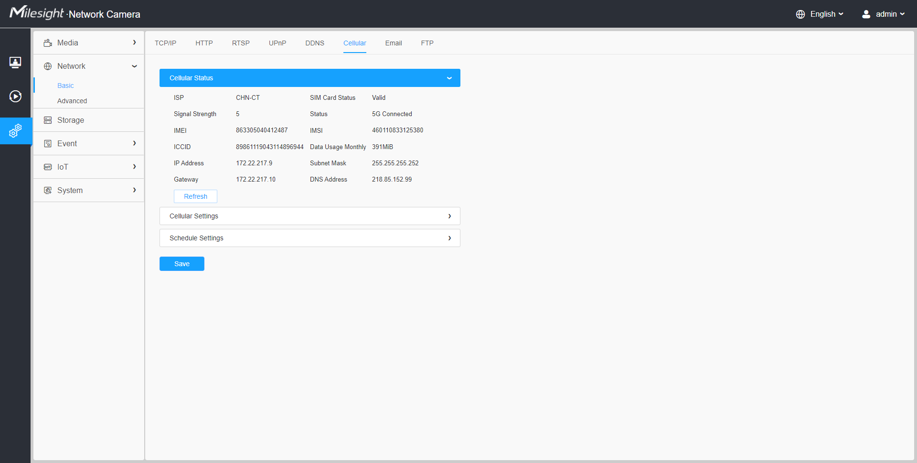917x463 pixels.
Task: Switch to the FTP tab
Action: [x=427, y=43]
